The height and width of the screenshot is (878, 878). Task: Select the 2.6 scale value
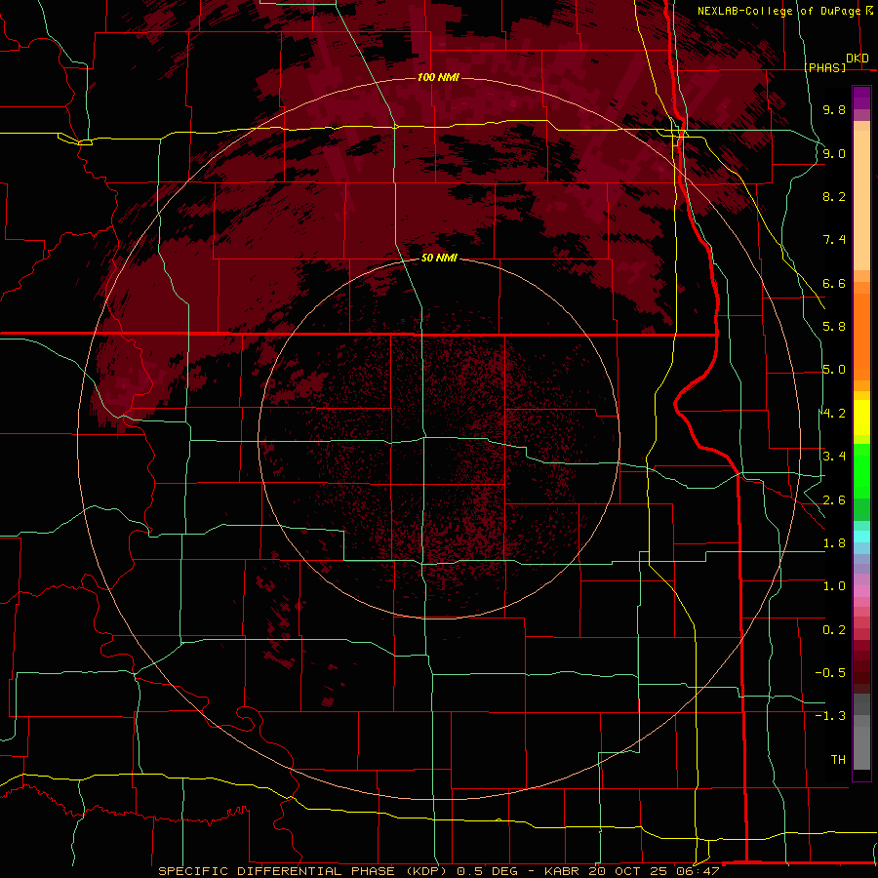tap(834, 500)
